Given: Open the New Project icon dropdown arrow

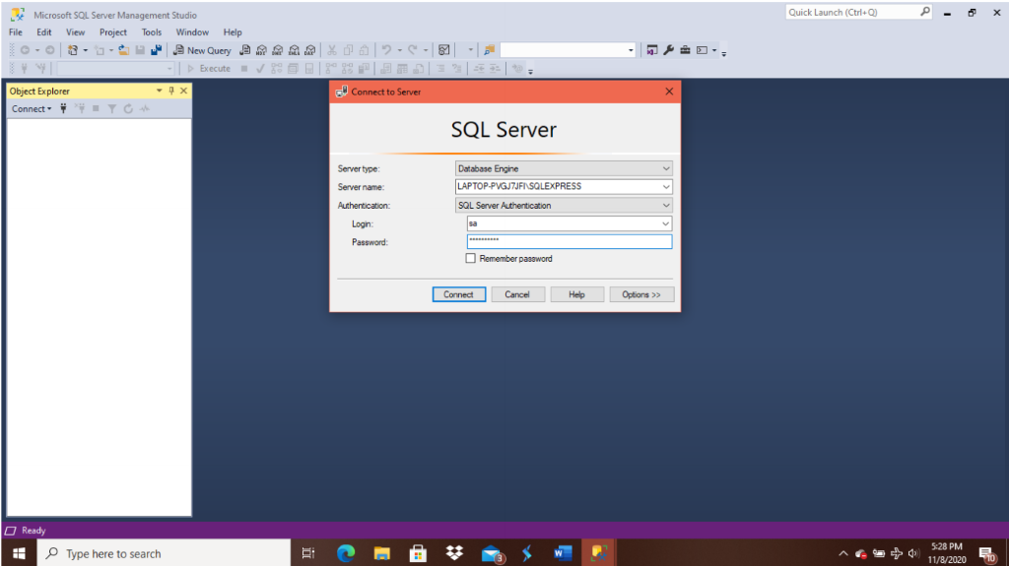Looking at the screenshot, I should (x=85, y=50).
